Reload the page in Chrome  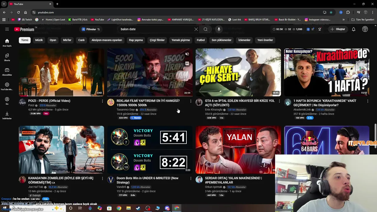[18, 12]
